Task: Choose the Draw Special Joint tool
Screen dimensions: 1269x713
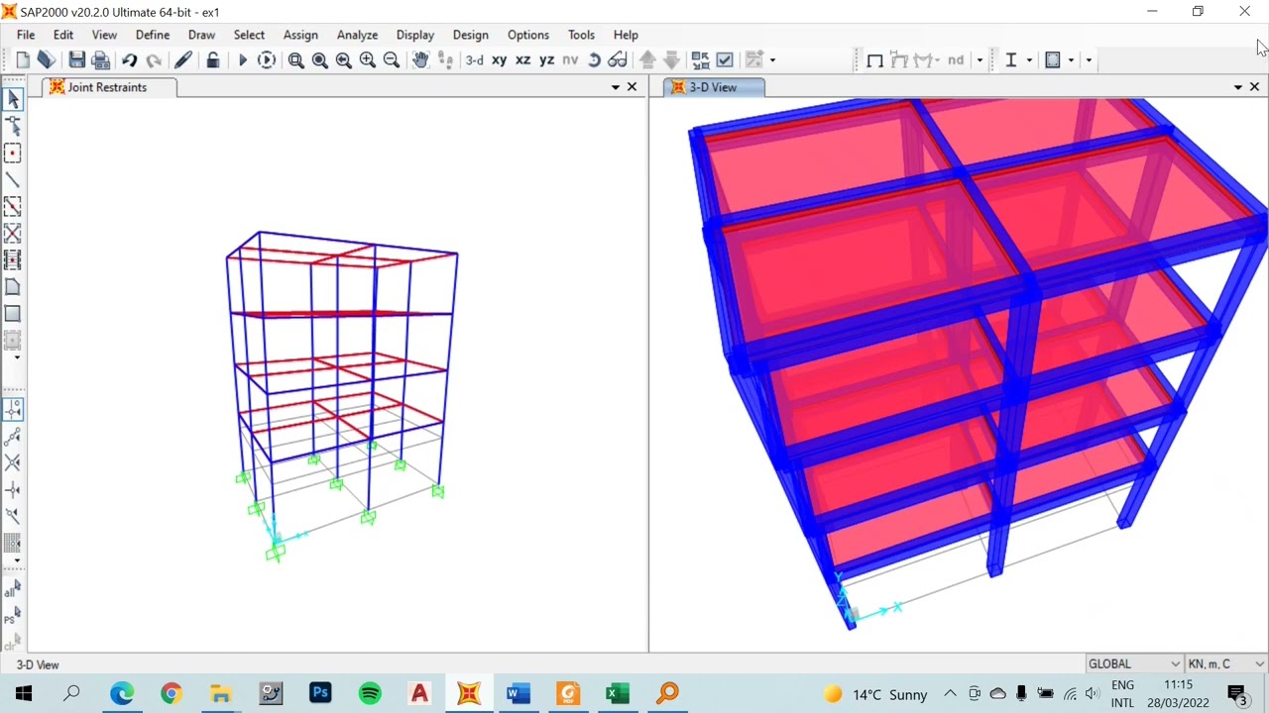Action: tap(13, 153)
